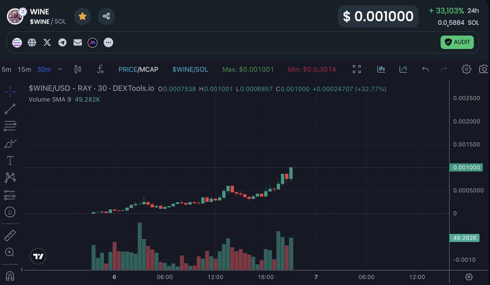Viewport: 490px width, 285px height.
Task: Select the zoom in tool
Action: click(x=10, y=252)
